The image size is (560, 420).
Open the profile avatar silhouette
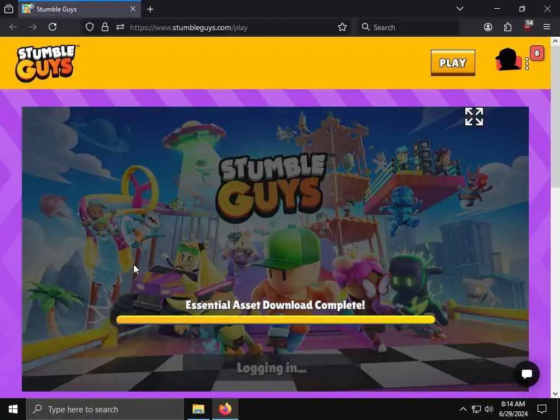(x=508, y=59)
